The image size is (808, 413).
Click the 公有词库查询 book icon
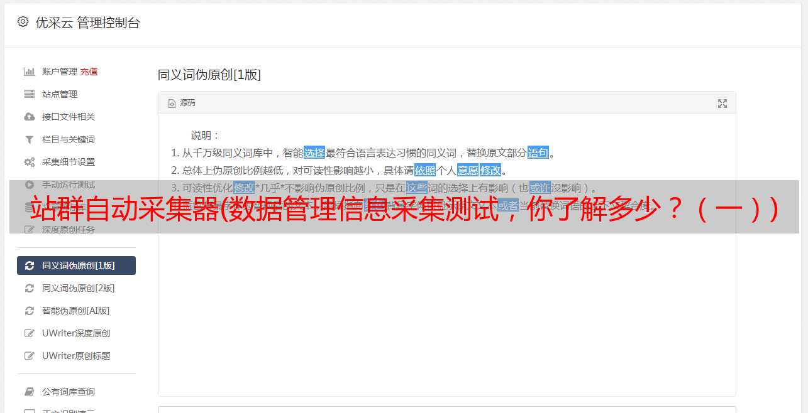29,392
